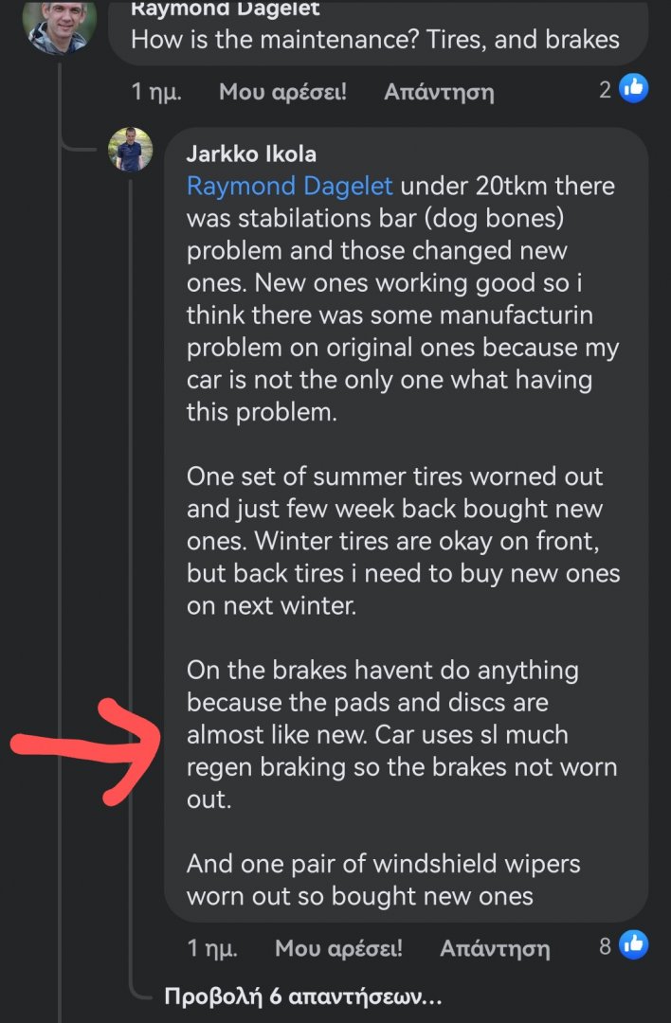
Task: Open Raymond Dagelet's profile picture
Action: tap(59, 24)
